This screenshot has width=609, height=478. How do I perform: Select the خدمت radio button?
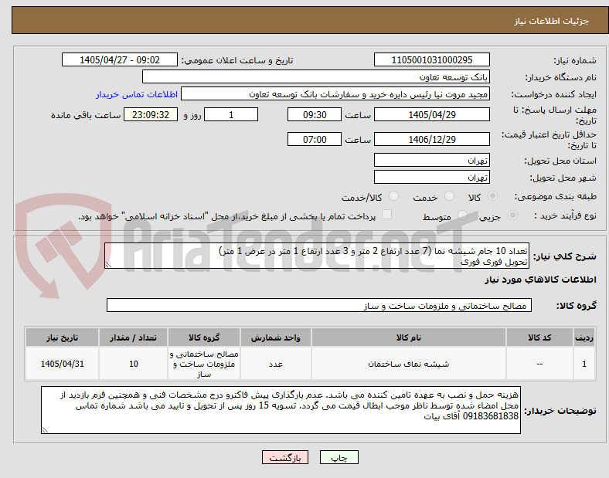tap(449, 196)
